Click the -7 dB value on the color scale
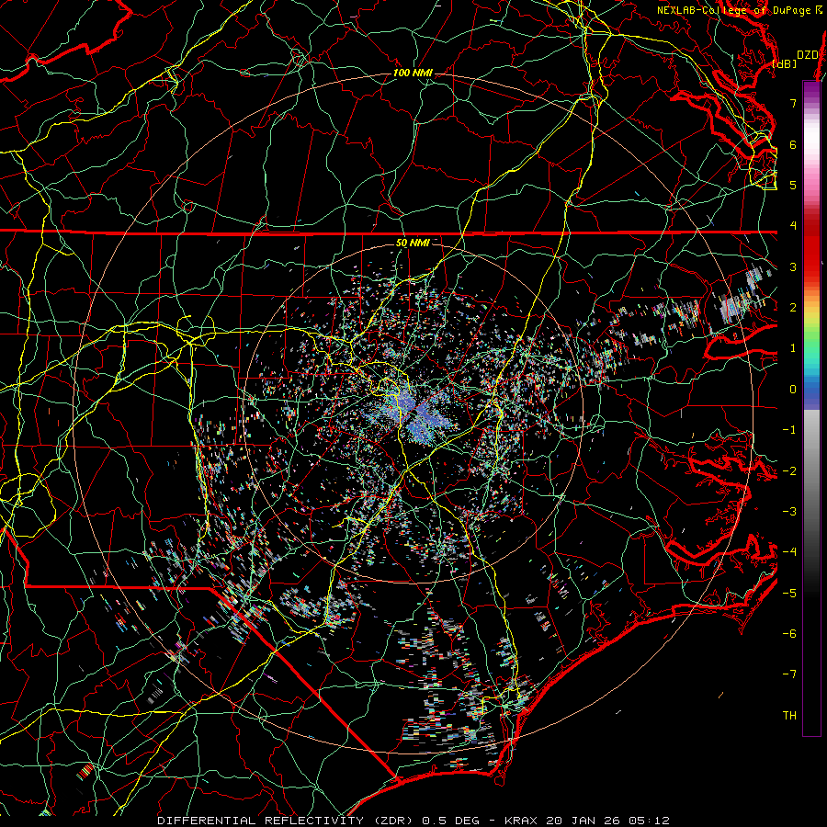The height and width of the screenshot is (827, 827). [x=789, y=674]
